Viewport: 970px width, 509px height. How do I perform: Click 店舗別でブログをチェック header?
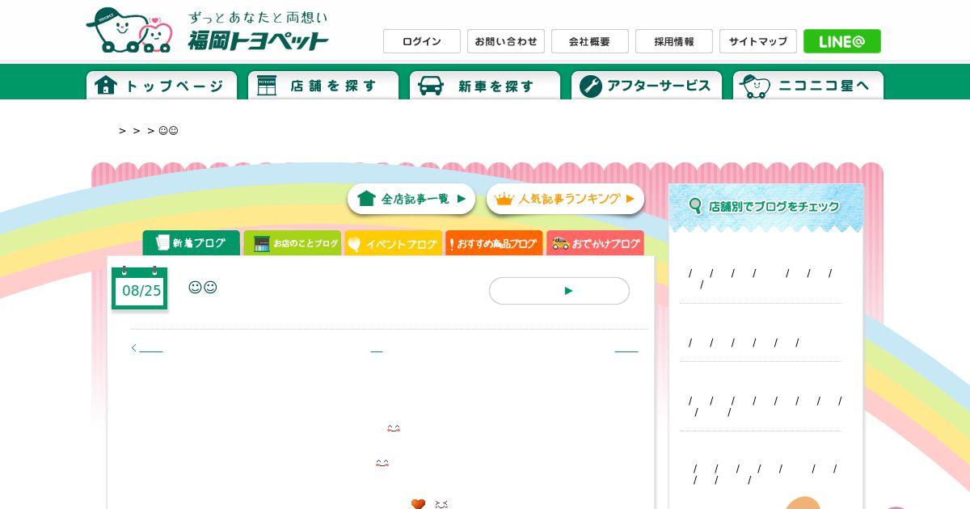766,206
